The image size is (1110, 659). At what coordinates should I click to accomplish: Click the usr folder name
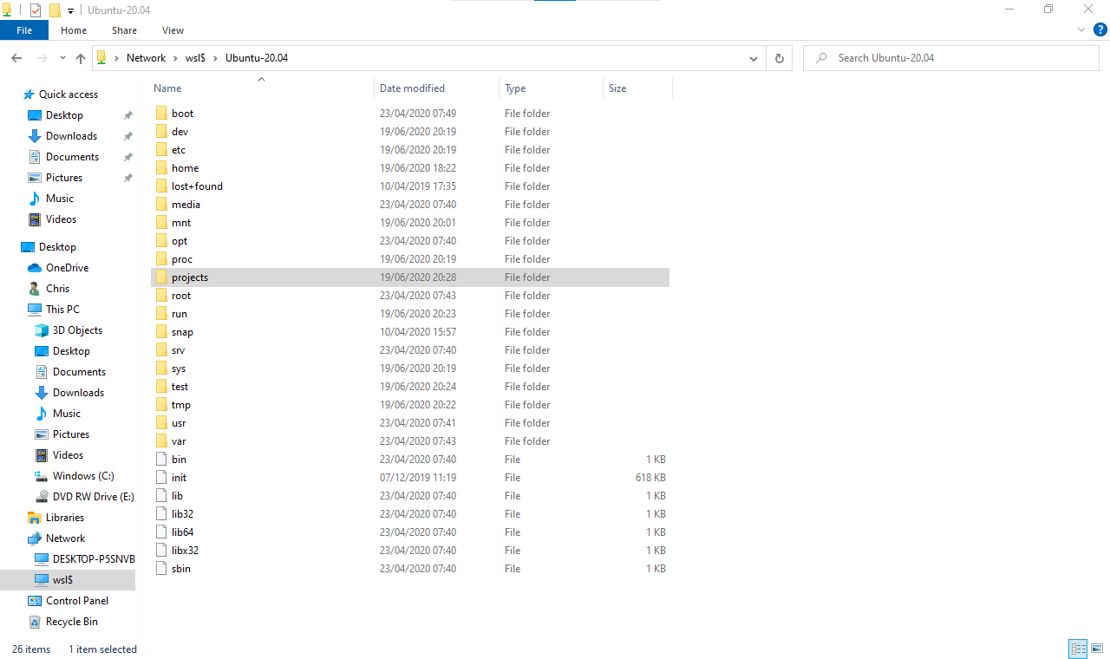click(179, 423)
